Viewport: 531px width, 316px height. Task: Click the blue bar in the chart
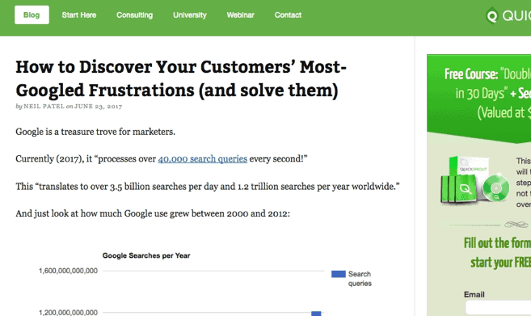tap(316, 314)
